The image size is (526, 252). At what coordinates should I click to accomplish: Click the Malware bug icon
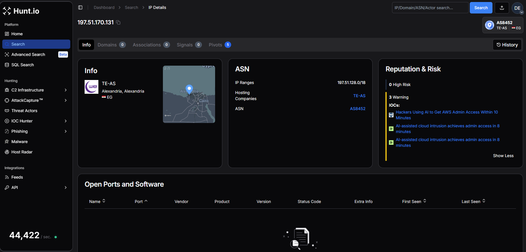[x=7, y=142]
